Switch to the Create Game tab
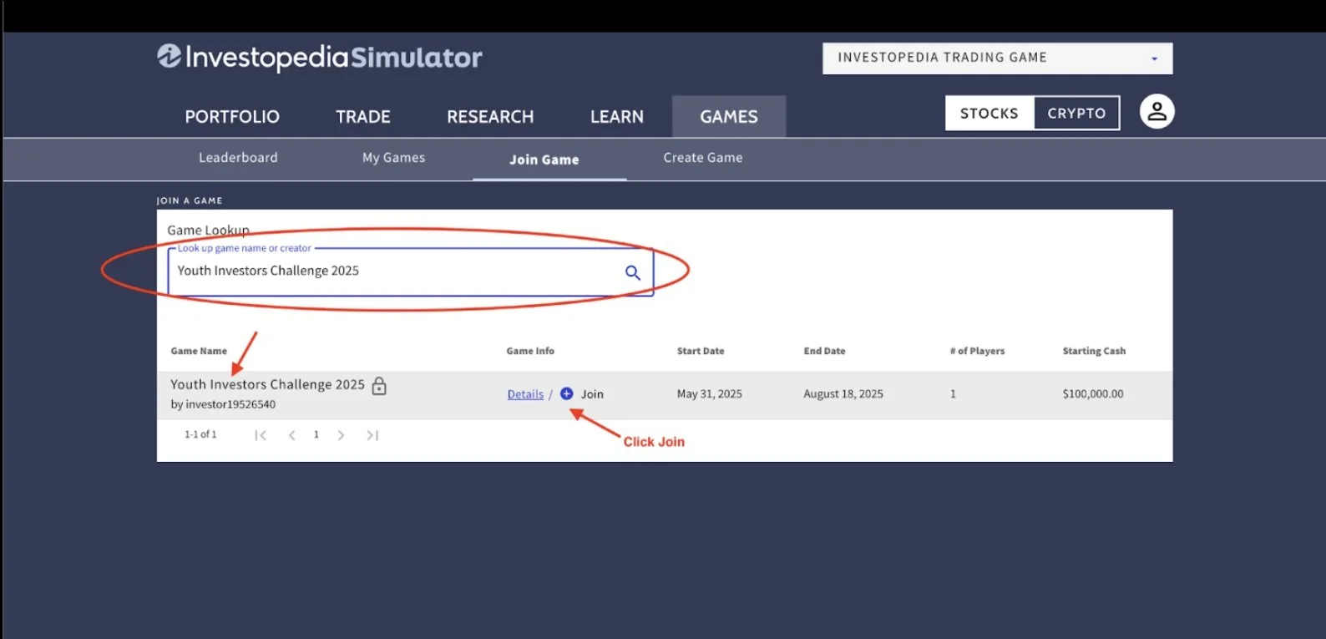Image resolution: width=1326 pixels, height=639 pixels. pos(703,158)
